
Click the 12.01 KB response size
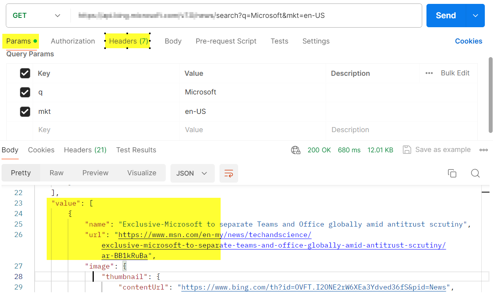pos(380,150)
